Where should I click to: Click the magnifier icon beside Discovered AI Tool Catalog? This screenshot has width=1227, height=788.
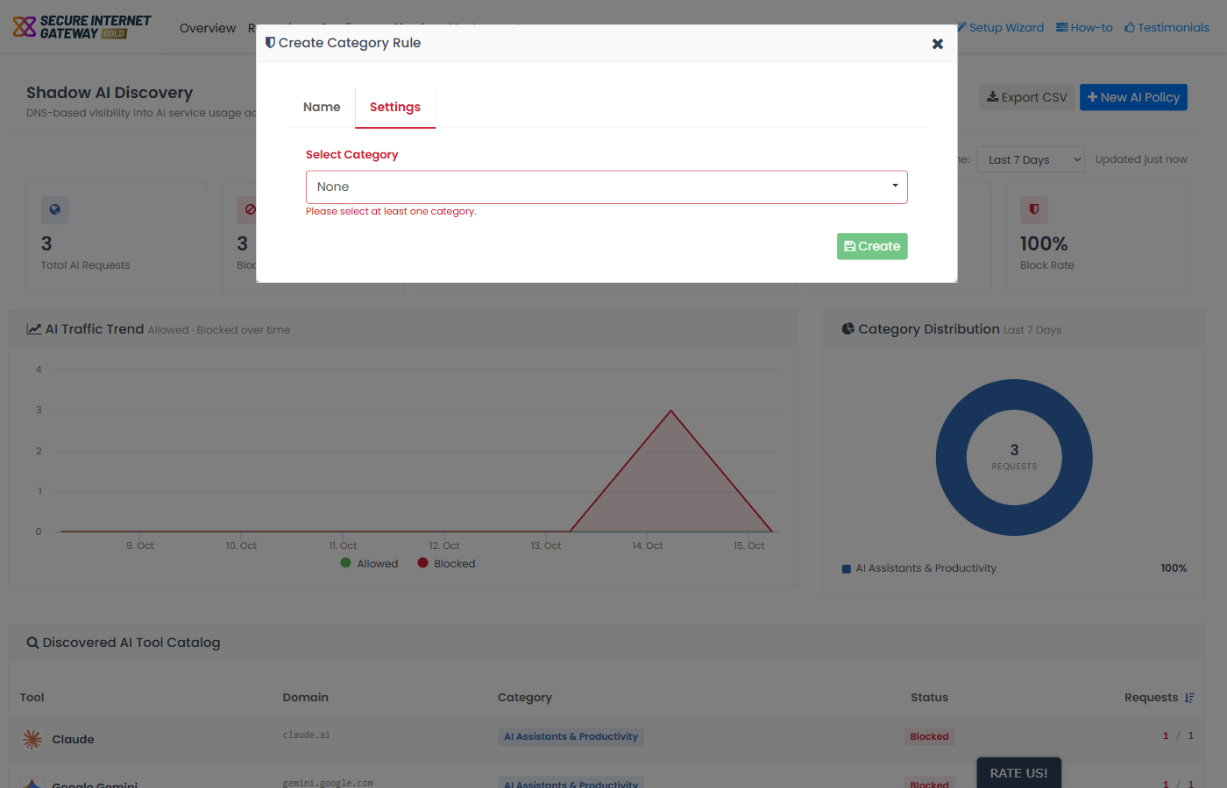coord(32,643)
